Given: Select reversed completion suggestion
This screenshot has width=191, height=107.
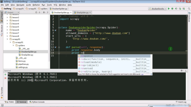Looking at the screenshot, I should point(114,68).
